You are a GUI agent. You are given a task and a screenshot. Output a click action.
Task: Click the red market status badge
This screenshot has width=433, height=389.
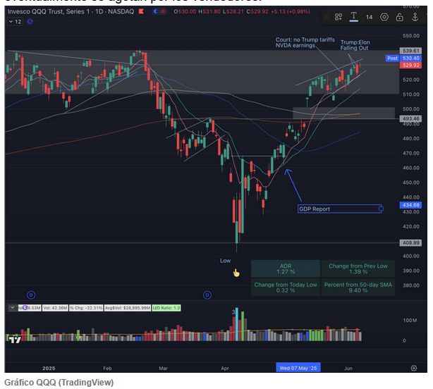[164, 11]
